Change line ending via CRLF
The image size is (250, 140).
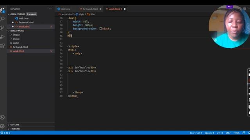tap(228, 133)
